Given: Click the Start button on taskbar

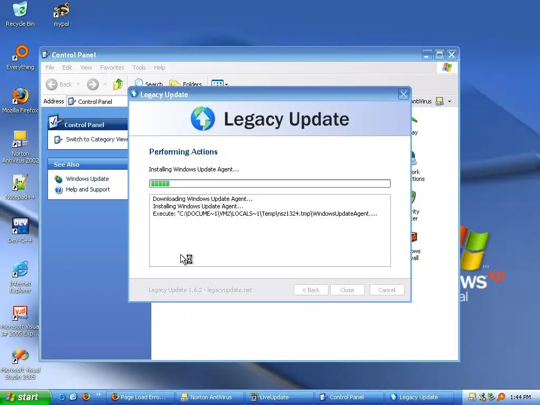Looking at the screenshot, I should (x=25, y=397).
